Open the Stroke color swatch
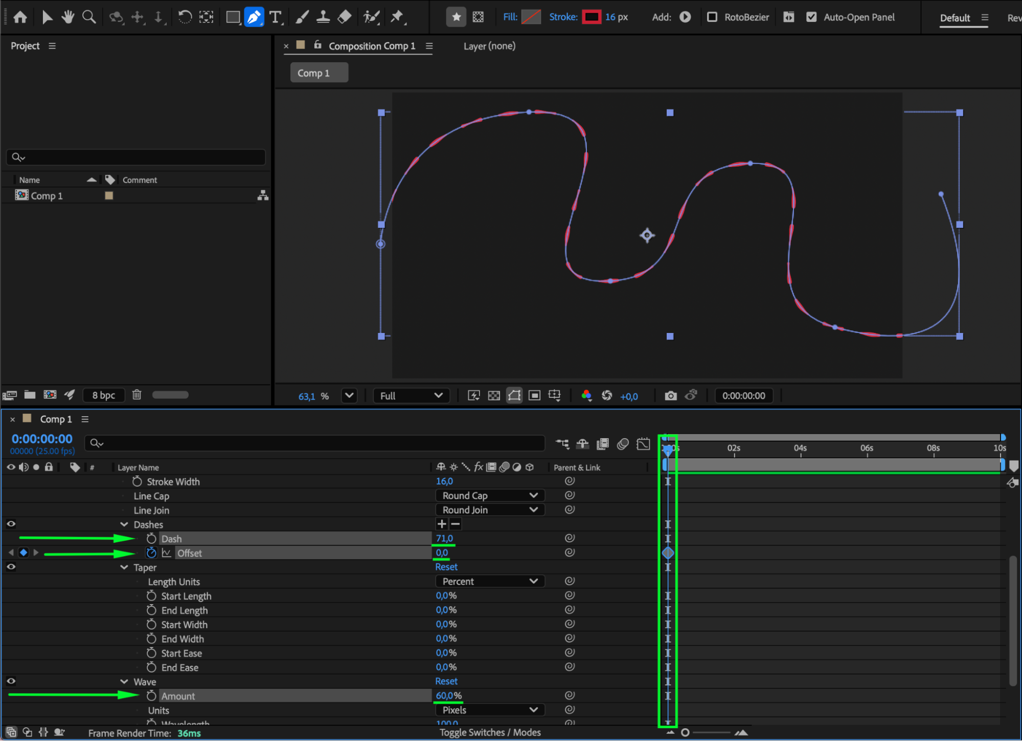The height and width of the screenshot is (741, 1022). [x=592, y=17]
